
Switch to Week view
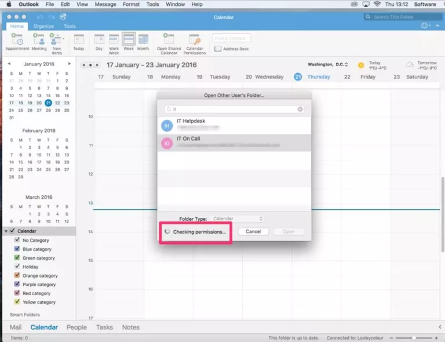tap(129, 42)
